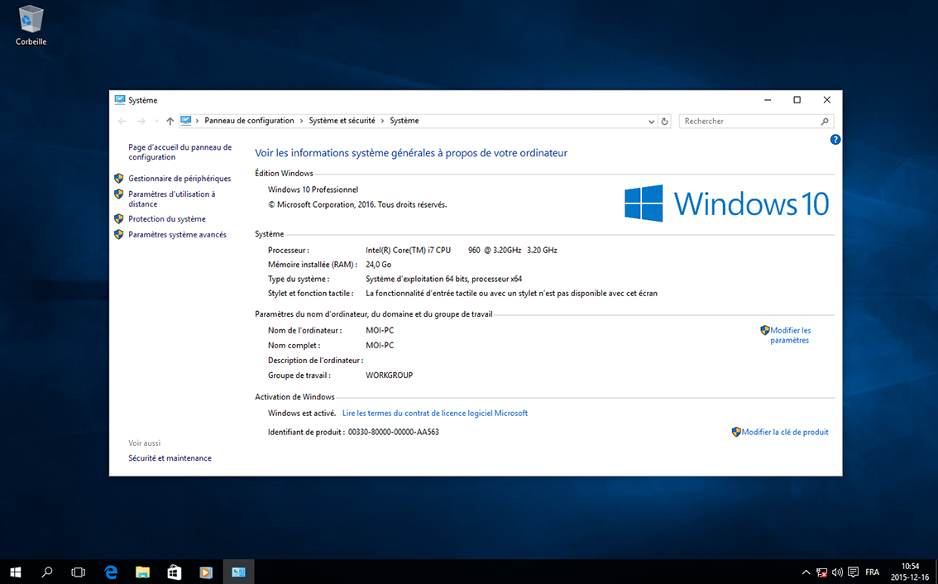This screenshot has width=938, height=584.
Task: Expand chevron after Panneau de configuration breadcrumb
Action: point(301,121)
